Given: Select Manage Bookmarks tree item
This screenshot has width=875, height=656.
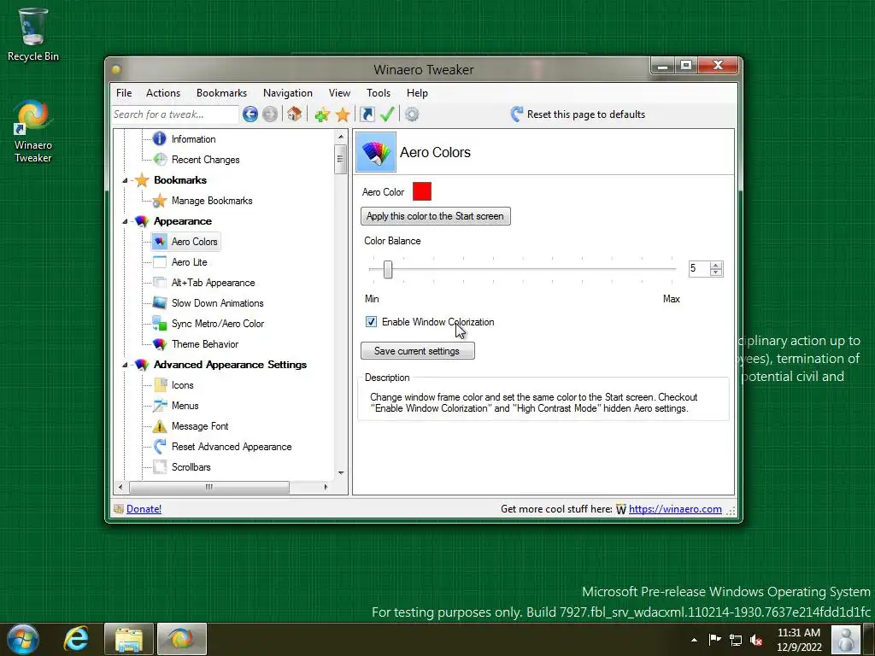Looking at the screenshot, I should [x=212, y=201].
